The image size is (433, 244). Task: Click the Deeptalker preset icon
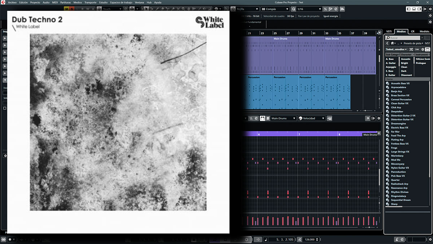point(387,112)
